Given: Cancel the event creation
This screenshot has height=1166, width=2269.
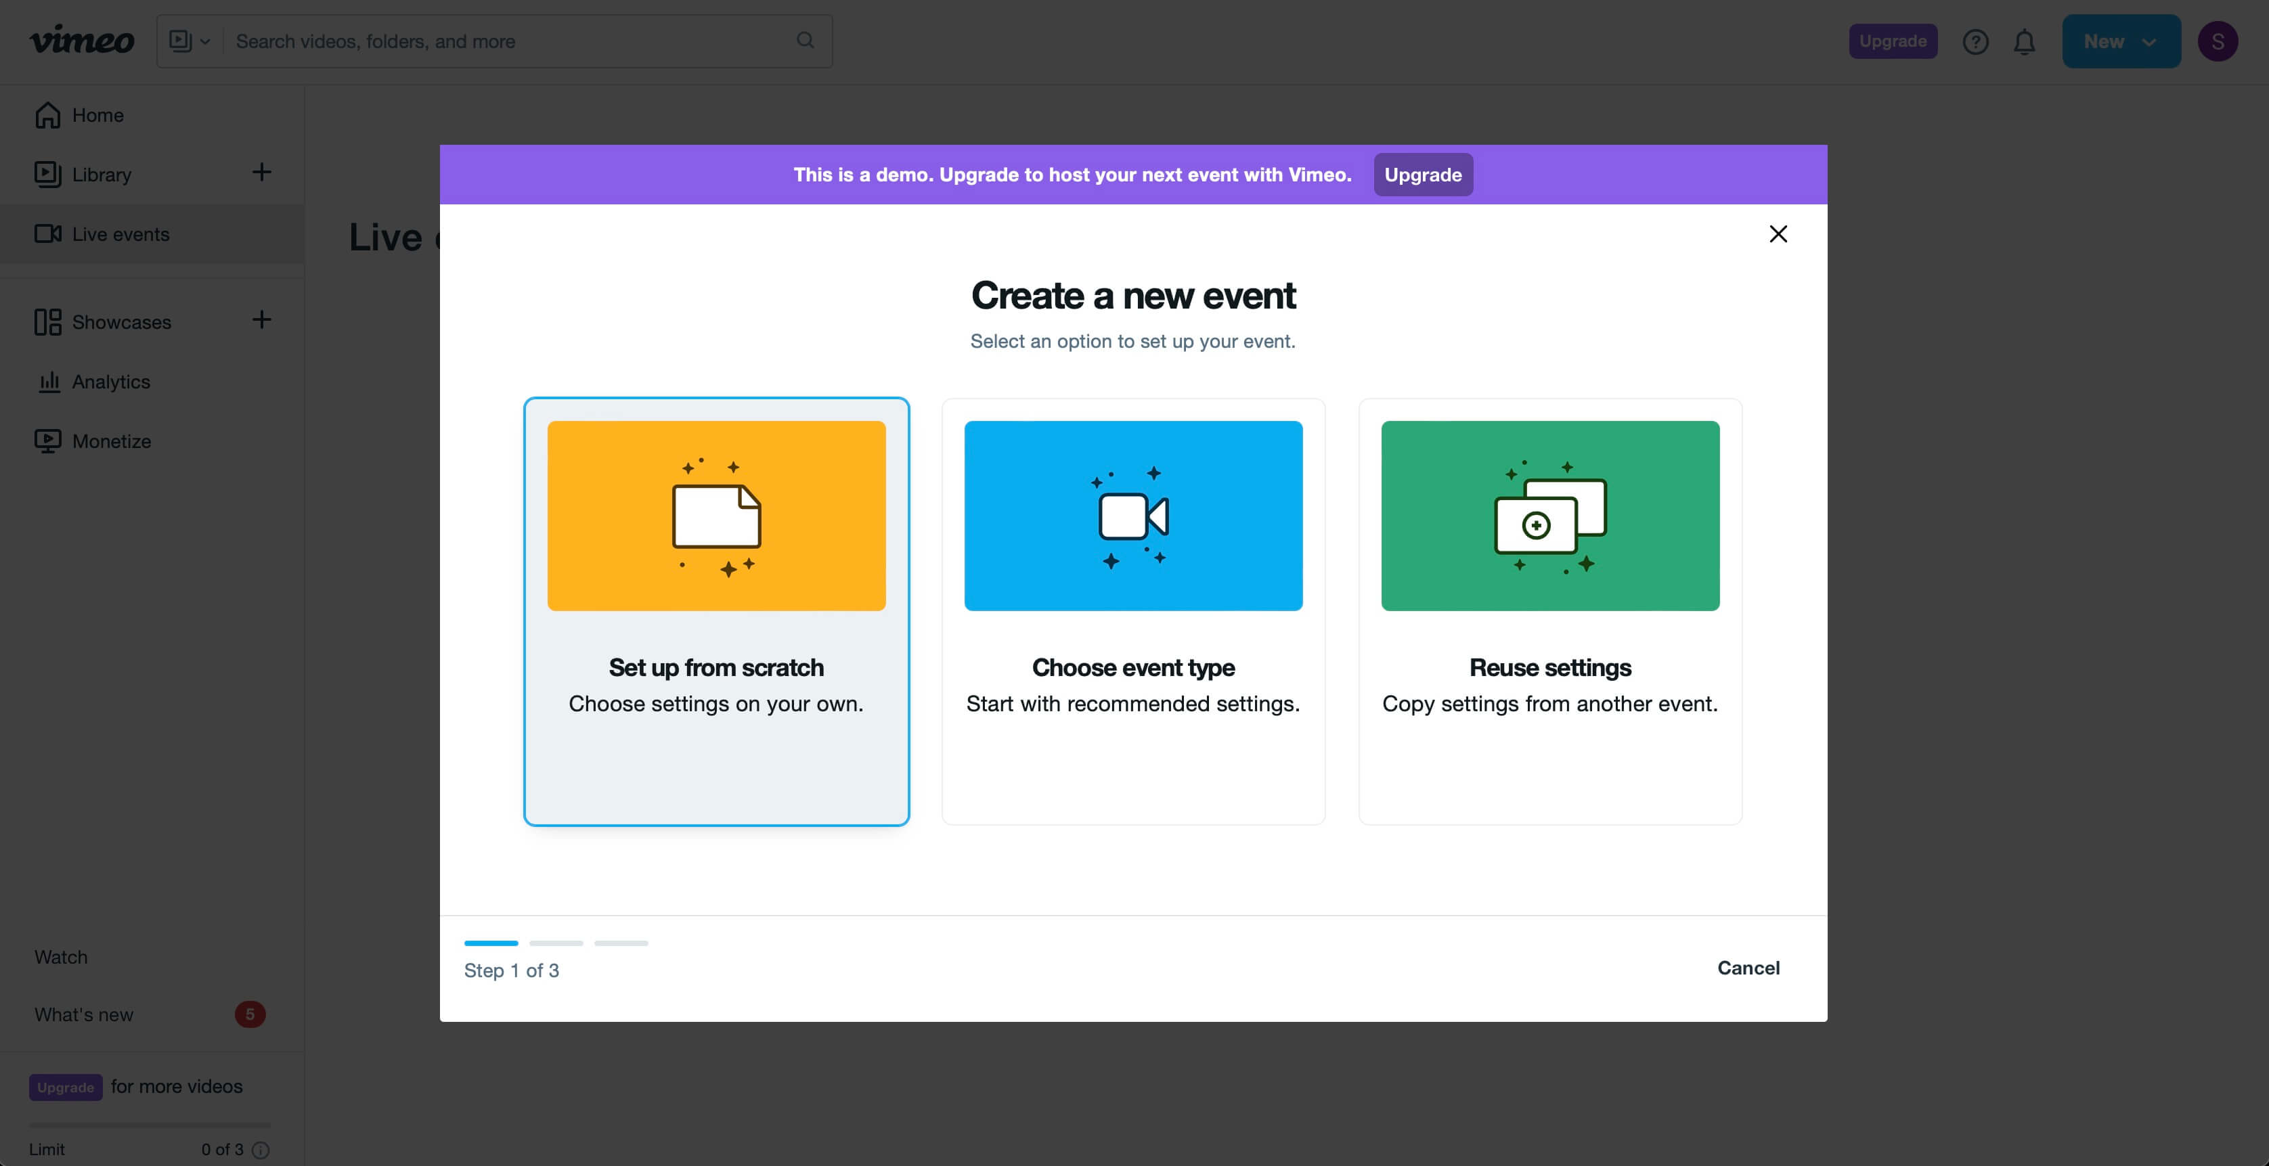Looking at the screenshot, I should point(1748,968).
